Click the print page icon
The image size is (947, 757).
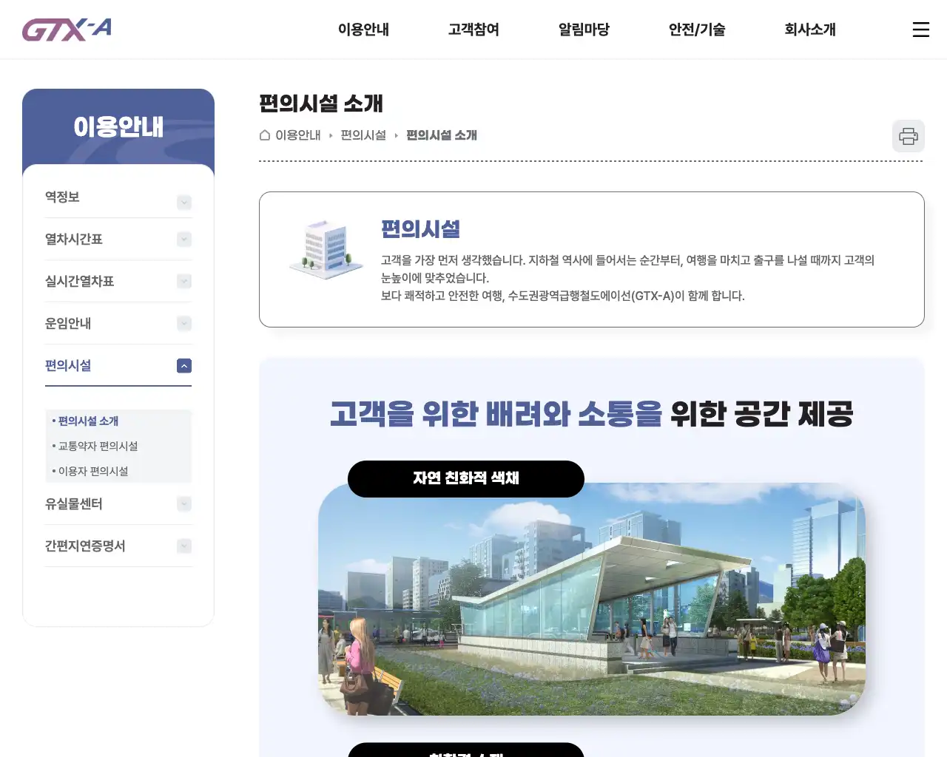(x=908, y=136)
